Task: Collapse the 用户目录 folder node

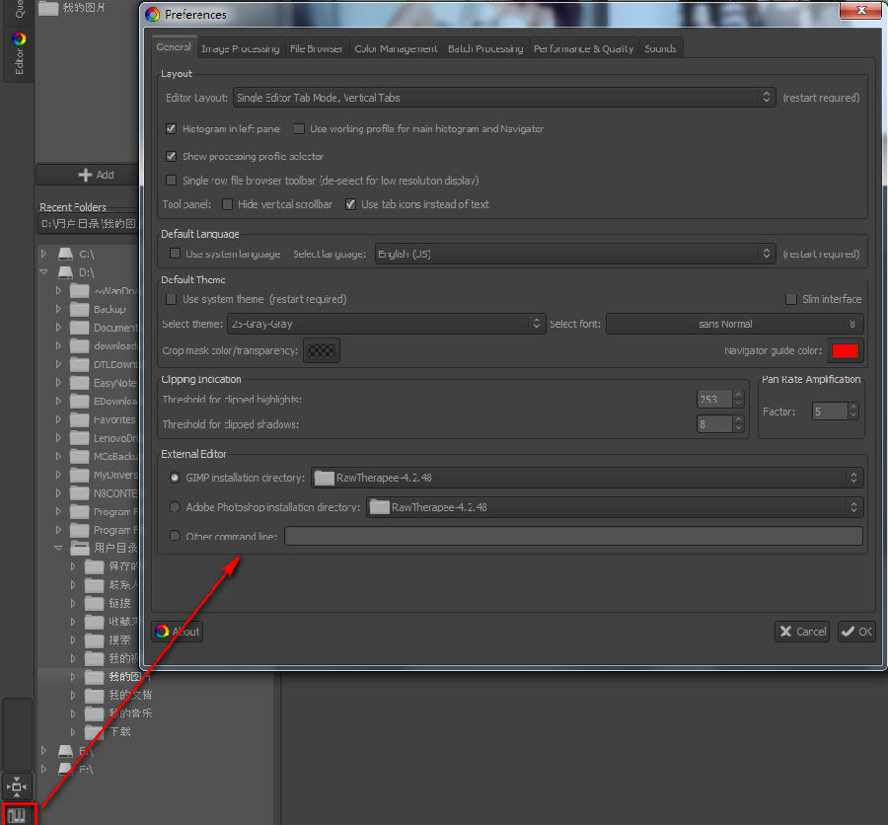Action: click(58, 548)
